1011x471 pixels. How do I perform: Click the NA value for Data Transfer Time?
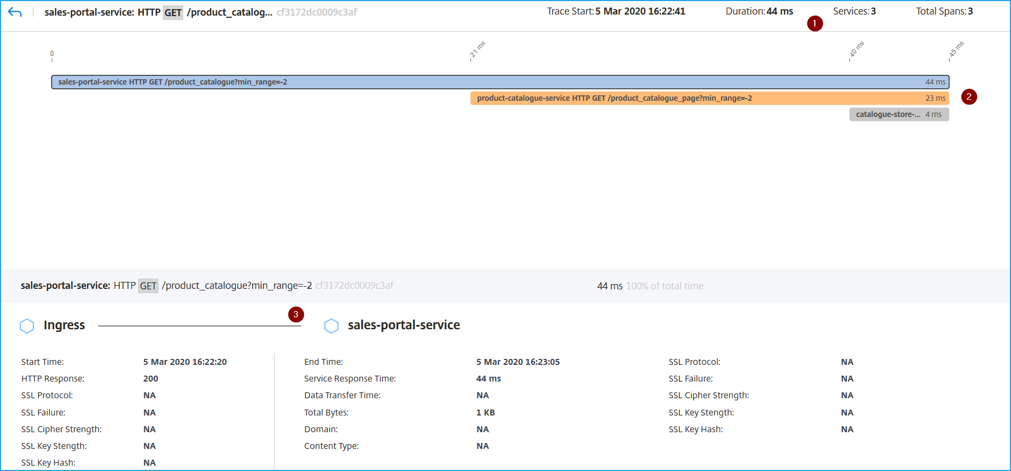(483, 396)
